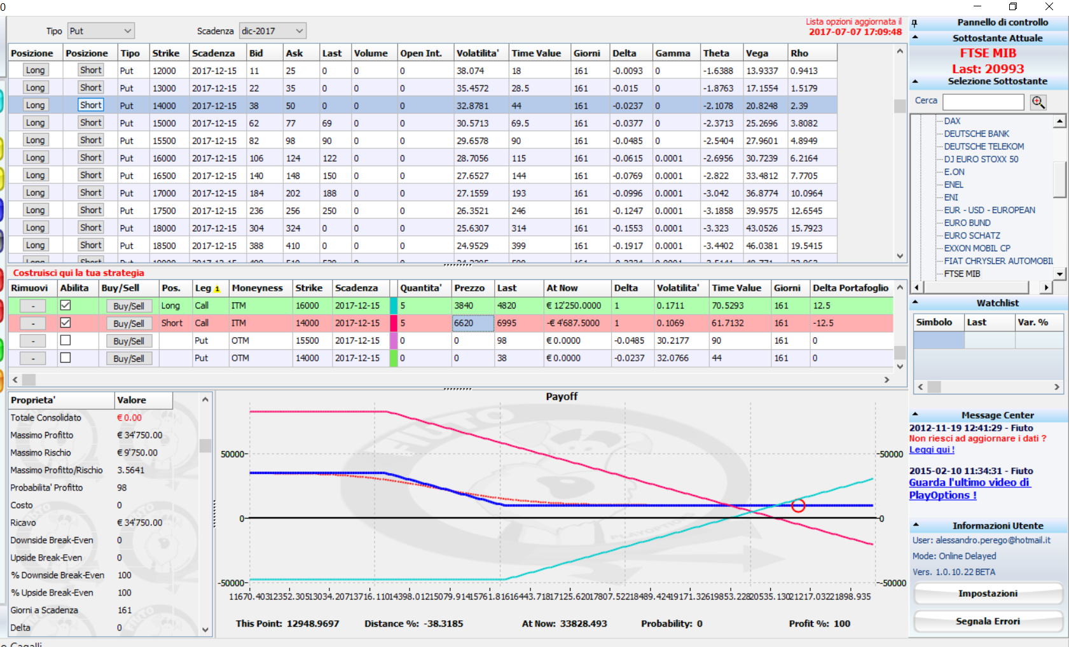Click the remove button on the Long Call row

[x=33, y=306]
